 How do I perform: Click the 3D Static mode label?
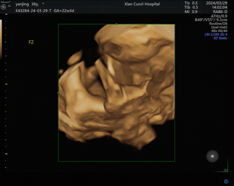point(220,38)
